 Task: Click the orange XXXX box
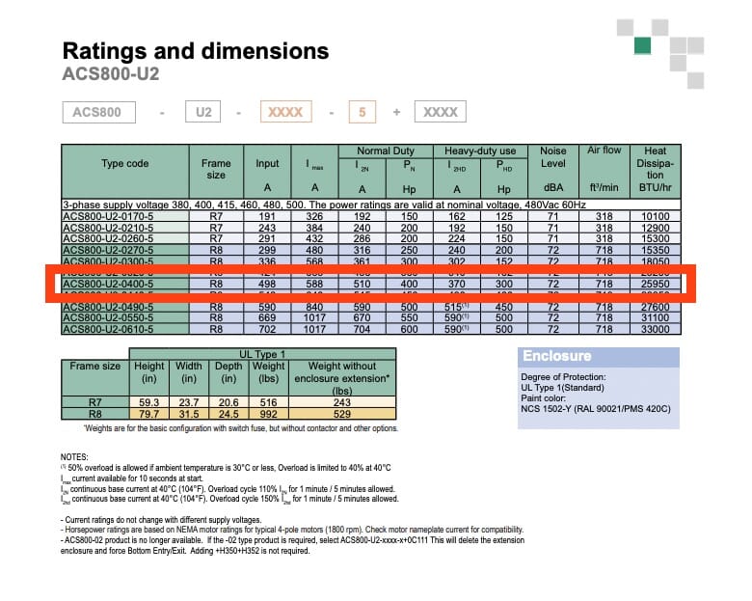[284, 112]
